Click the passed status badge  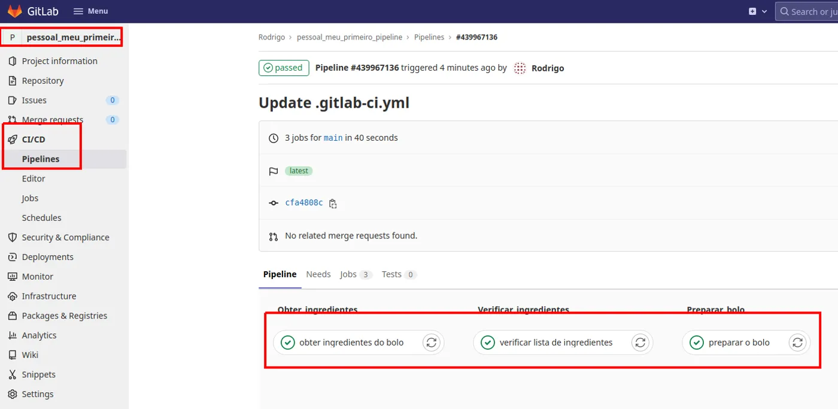click(x=284, y=68)
